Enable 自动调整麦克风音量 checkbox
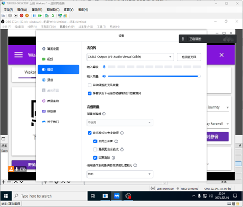The image size is (243, 207). pos(90,85)
